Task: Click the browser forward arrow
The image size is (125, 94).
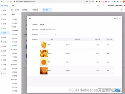Action: click(x=5, y=2)
